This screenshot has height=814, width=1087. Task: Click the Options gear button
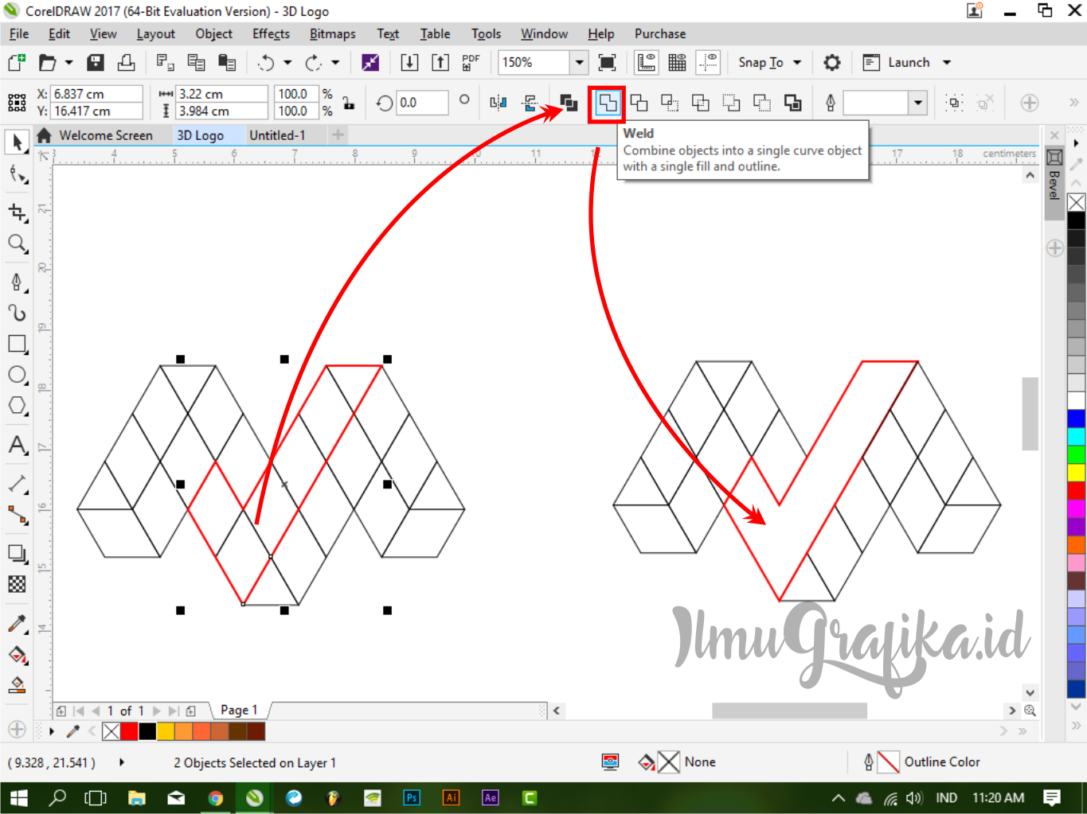coord(831,62)
